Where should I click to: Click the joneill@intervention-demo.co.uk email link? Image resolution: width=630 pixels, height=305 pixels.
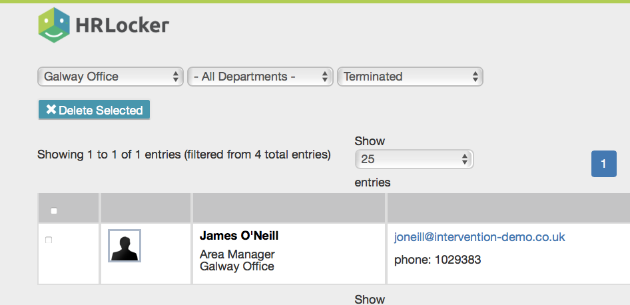pos(479,237)
